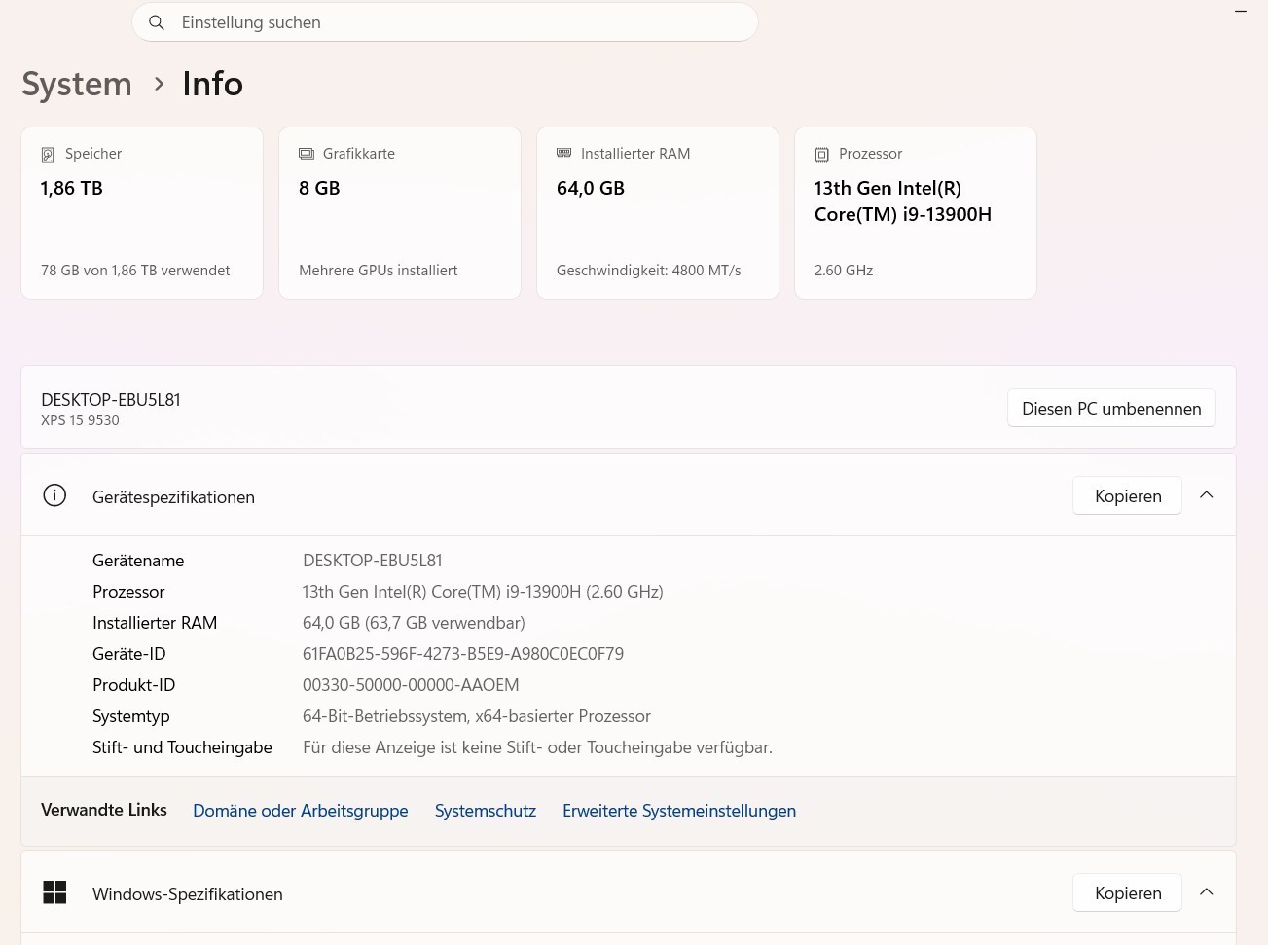Click the Gerätename value DESKTOP-EBU5L81

coord(373,561)
